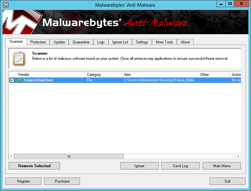Viewport: 251px width, 191px height.
Task: Open the Logs tab
Action: [101, 42]
